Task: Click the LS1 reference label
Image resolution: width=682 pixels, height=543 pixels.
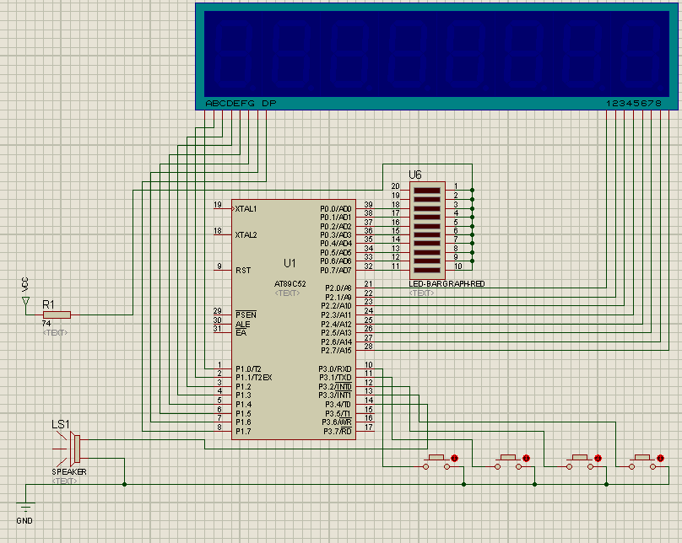Action: coord(61,424)
